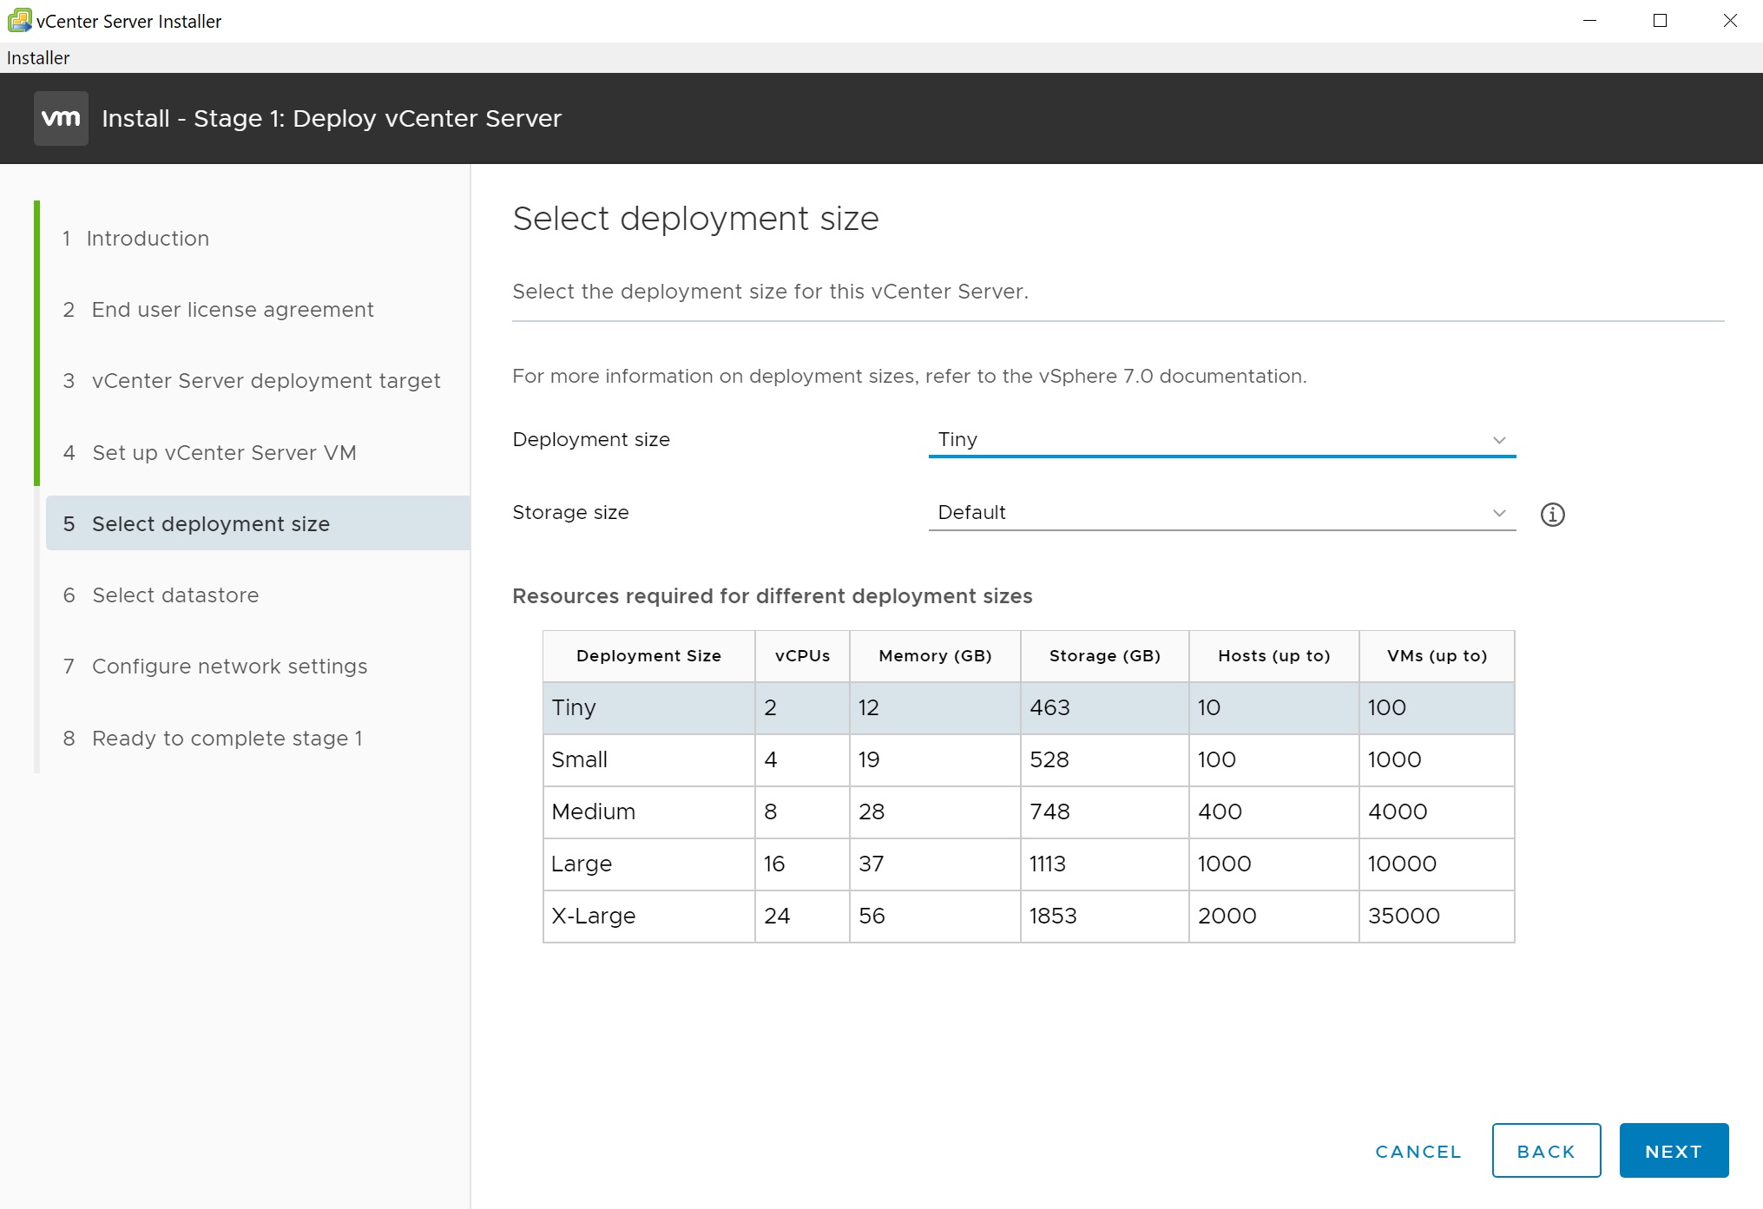This screenshot has width=1763, height=1209.
Task: Click the Storage size field label
Action: pos(570,513)
